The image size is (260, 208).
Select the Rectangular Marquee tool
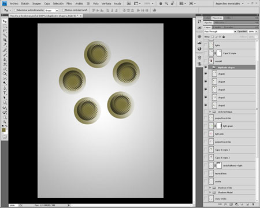(5, 26)
